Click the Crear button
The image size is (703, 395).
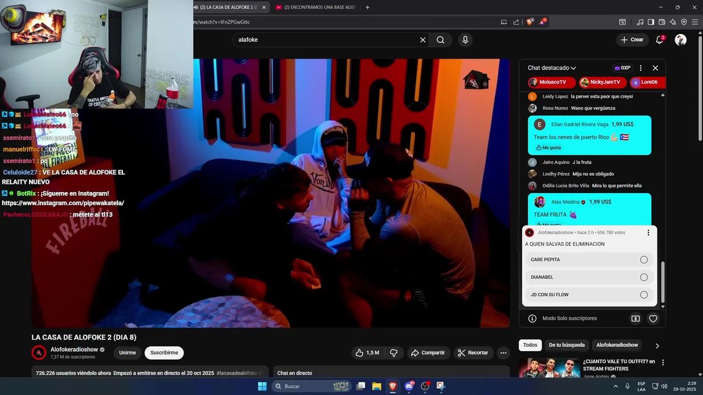coord(632,39)
